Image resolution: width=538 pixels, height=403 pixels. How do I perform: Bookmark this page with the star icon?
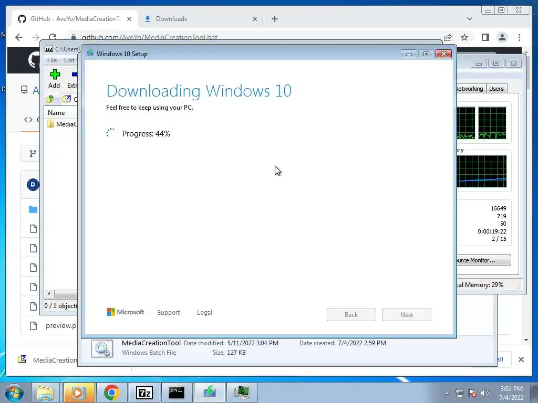(464, 37)
